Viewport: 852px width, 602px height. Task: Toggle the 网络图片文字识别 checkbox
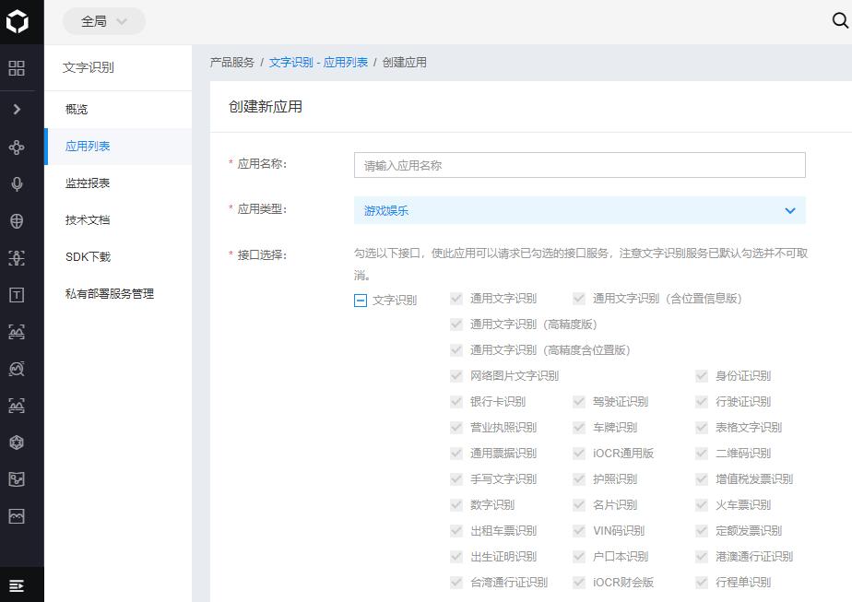click(x=456, y=376)
